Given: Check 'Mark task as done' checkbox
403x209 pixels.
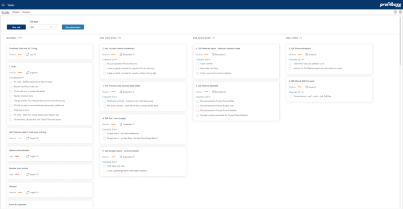Looking at the screenshot, I should 11,111.
